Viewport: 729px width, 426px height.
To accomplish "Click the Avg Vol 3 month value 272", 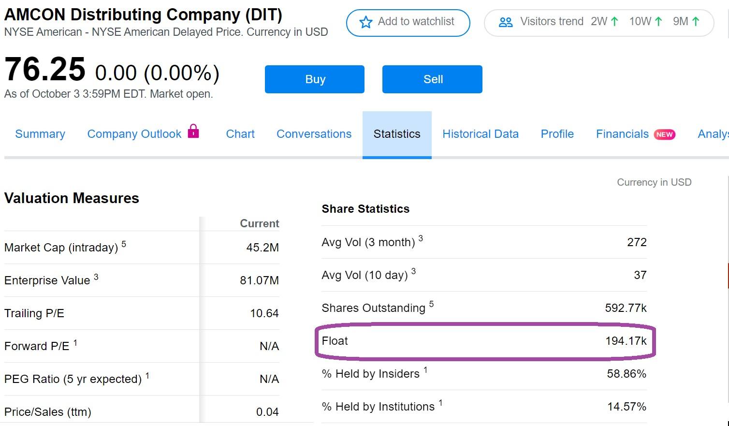I will click(x=637, y=242).
